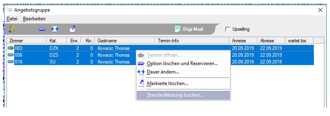
Task: Click the room 018 row icon
Action: coord(11,62)
